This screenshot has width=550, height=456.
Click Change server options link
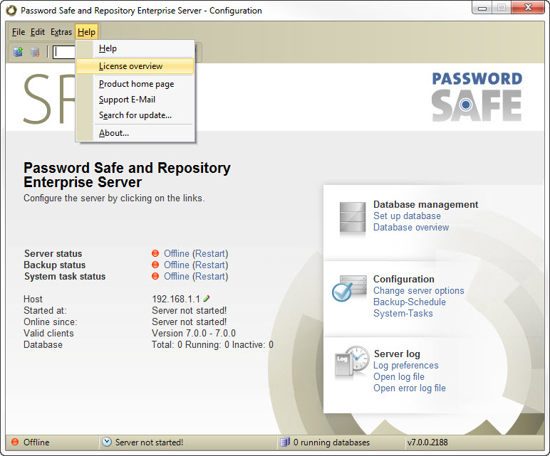click(418, 291)
